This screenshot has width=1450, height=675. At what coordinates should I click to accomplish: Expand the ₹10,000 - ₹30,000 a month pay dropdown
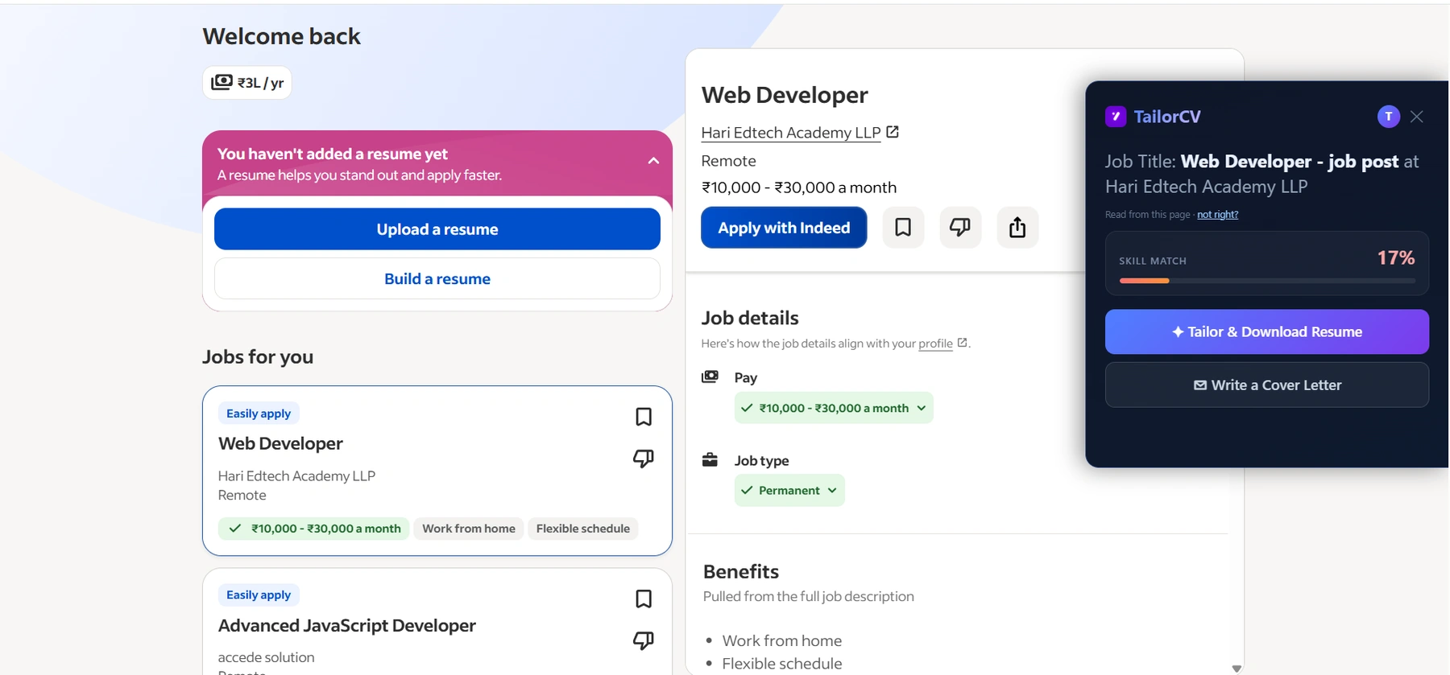(834, 408)
